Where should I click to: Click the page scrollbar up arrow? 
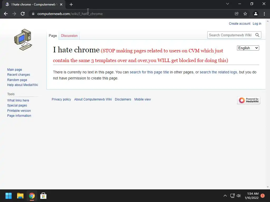(268, 21)
